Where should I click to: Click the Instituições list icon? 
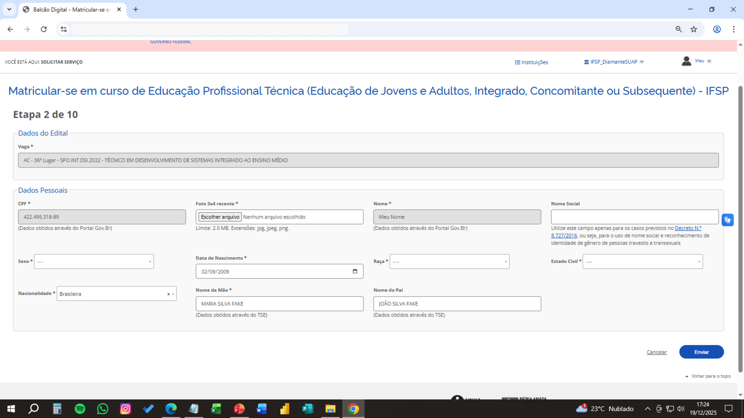(x=518, y=62)
